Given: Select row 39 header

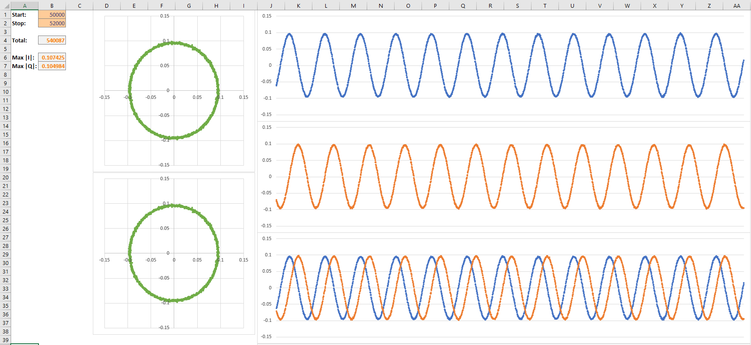Looking at the screenshot, I should point(5,340).
